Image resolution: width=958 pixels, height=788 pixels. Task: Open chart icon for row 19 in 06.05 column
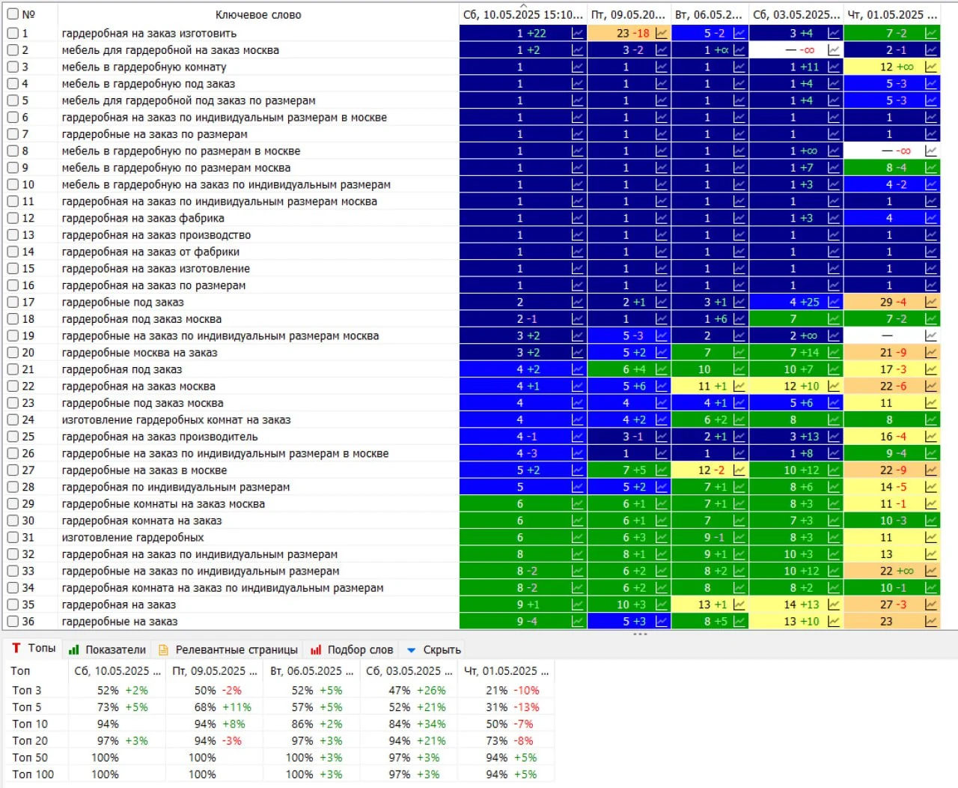739,336
